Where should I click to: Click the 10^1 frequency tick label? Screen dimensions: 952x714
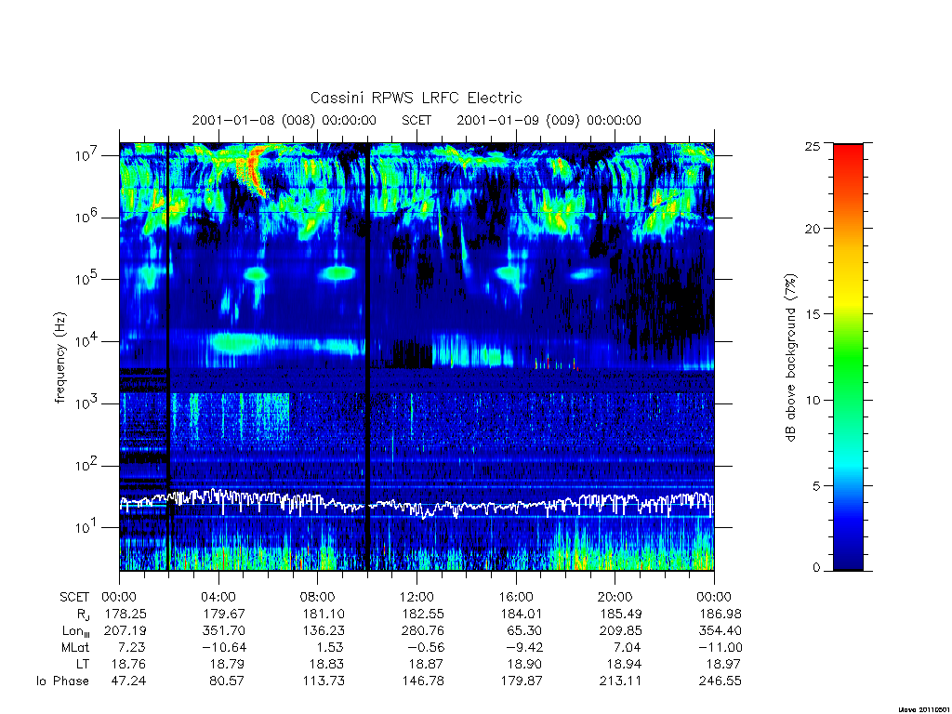[x=87, y=527]
